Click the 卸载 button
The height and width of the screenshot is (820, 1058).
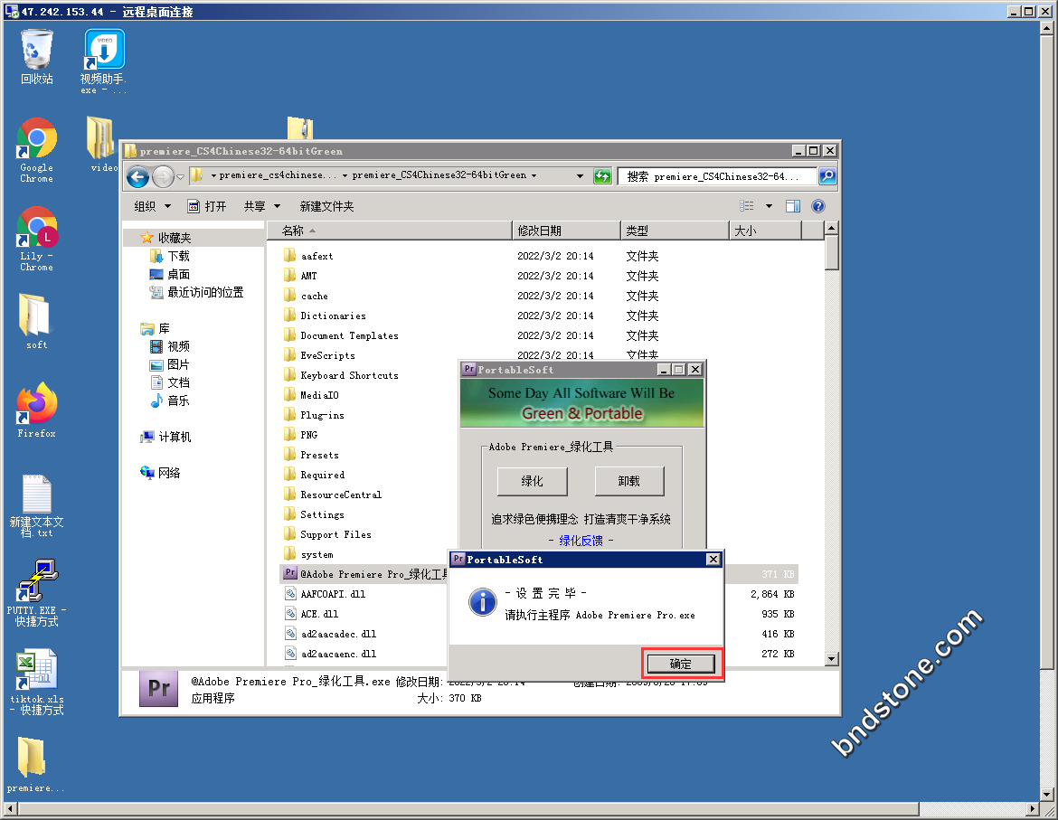click(629, 481)
